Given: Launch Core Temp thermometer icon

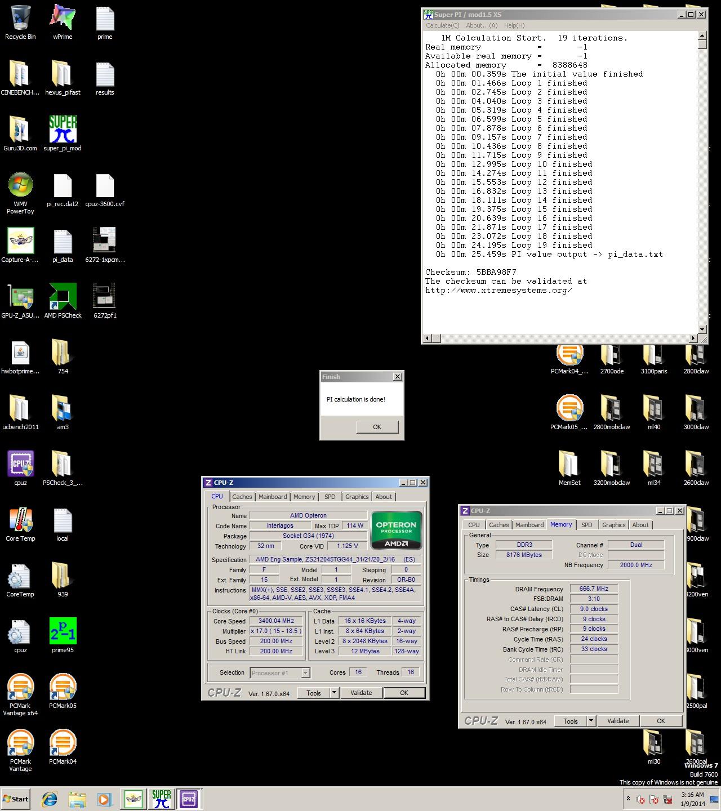Looking at the screenshot, I should tap(20, 524).
